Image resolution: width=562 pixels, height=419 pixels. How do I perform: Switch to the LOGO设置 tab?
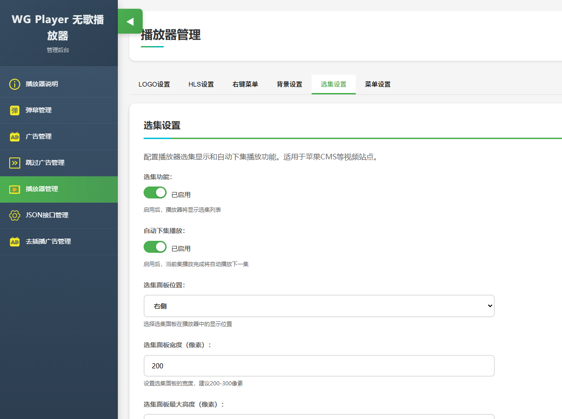[154, 84]
